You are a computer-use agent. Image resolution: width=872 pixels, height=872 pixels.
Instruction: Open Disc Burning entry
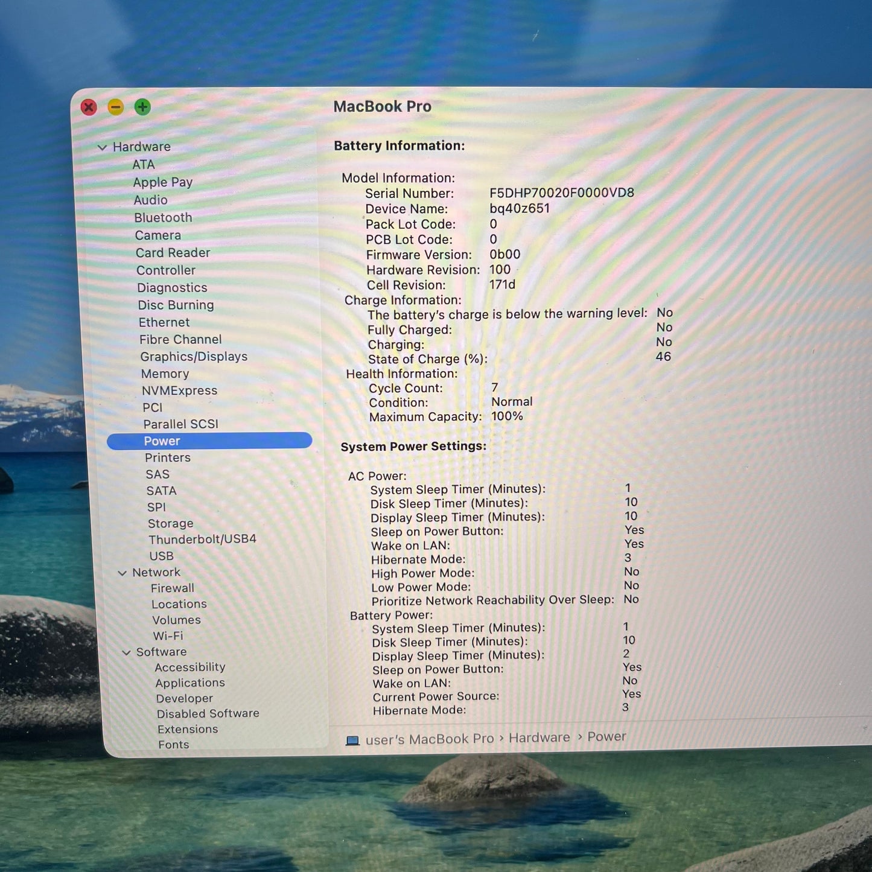pyautogui.click(x=176, y=305)
